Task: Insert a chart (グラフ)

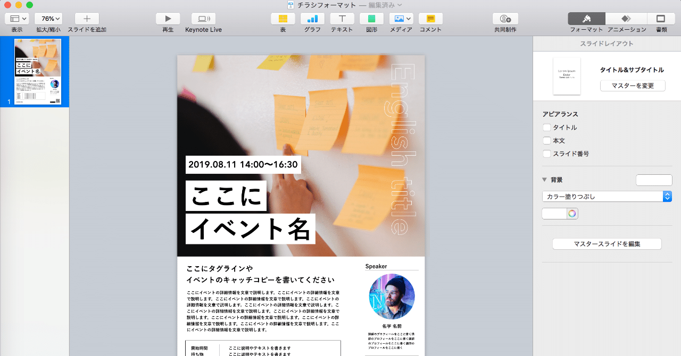Action: click(312, 19)
